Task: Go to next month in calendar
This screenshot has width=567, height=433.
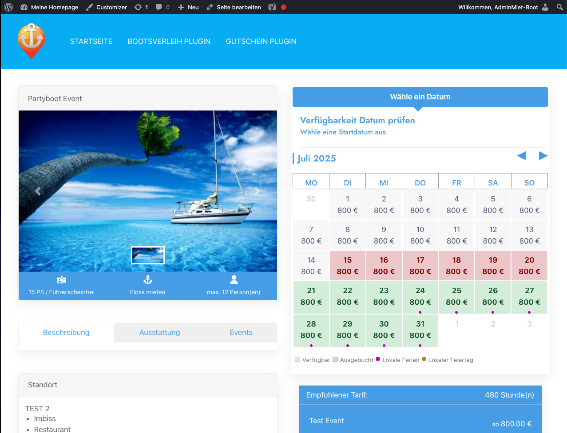Action: click(x=543, y=156)
